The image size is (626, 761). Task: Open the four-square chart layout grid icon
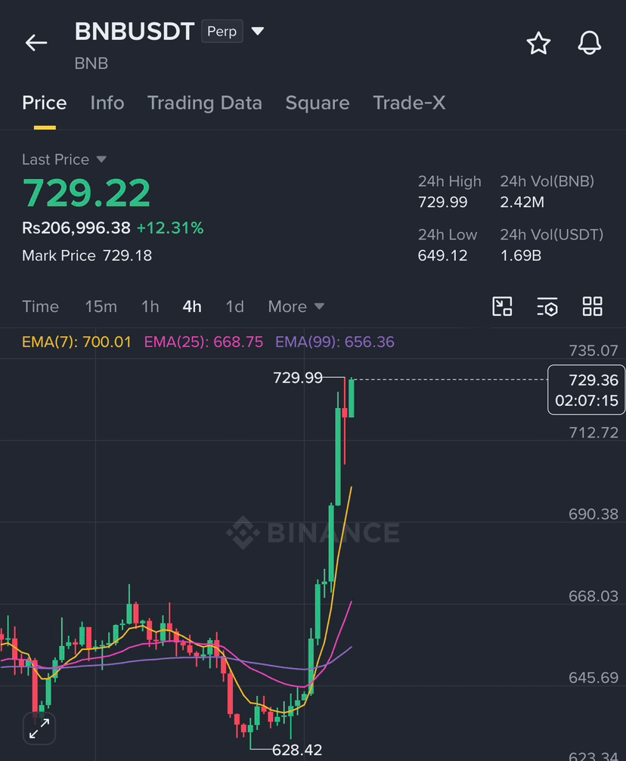tap(593, 306)
